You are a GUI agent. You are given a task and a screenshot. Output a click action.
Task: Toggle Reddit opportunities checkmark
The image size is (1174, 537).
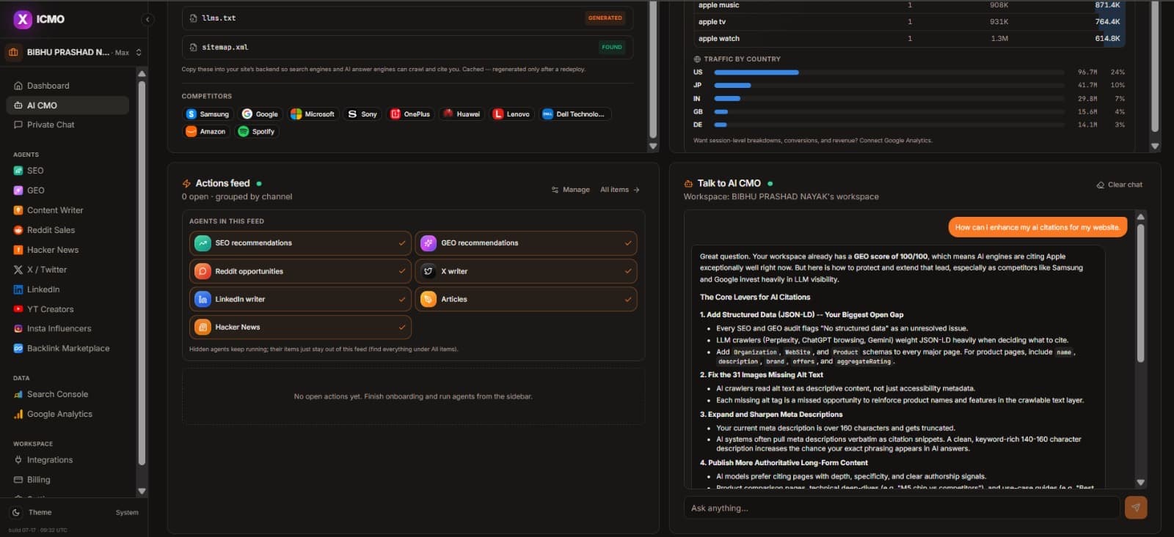click(402, 271)
